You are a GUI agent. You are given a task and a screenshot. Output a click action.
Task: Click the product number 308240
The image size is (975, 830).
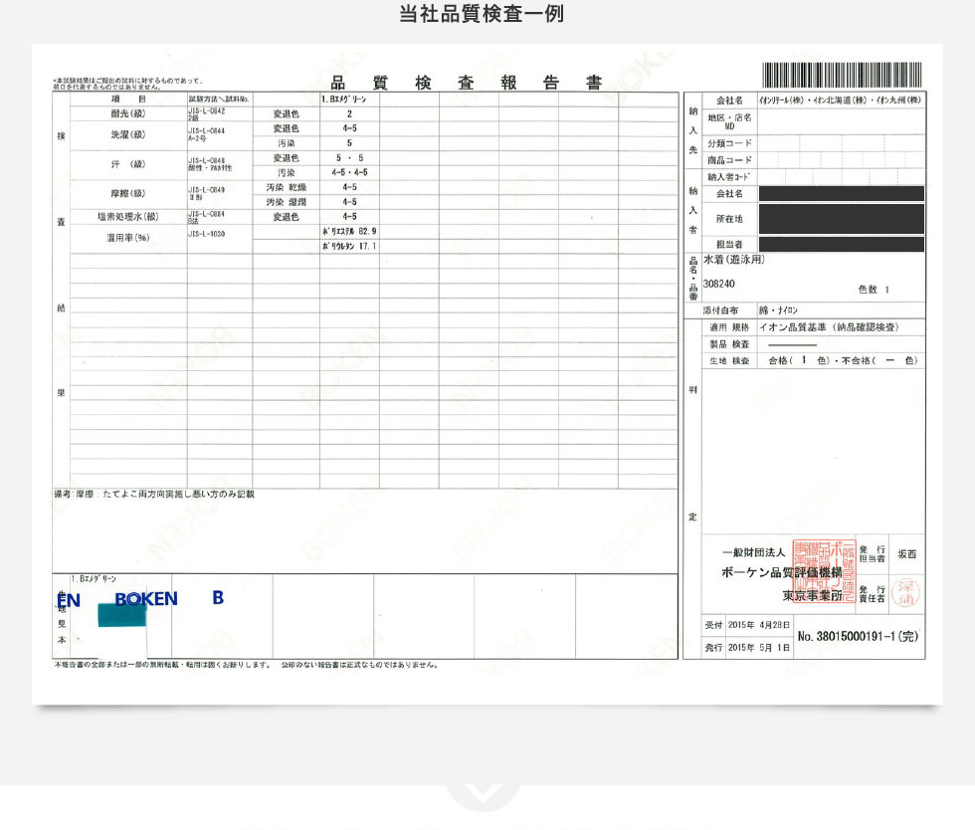tap(718, 284)
